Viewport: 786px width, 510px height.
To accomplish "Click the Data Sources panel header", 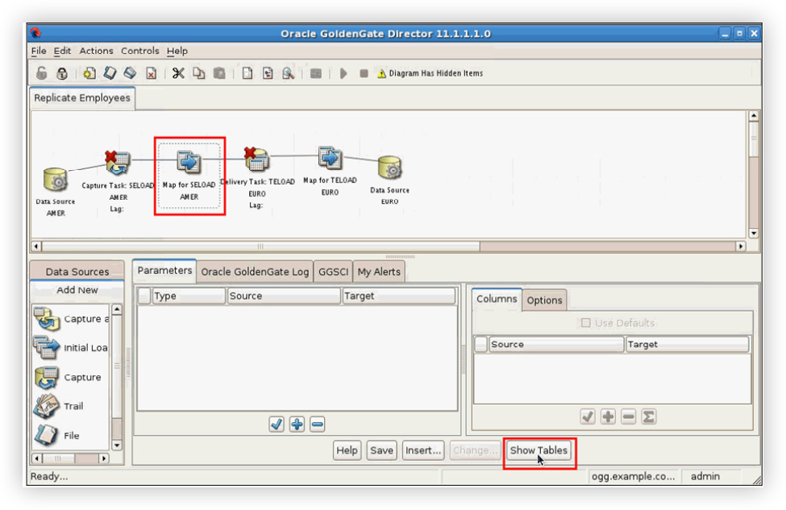I will pos(77,272).
